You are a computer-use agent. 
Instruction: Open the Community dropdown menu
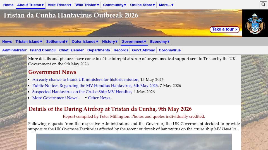114,5
